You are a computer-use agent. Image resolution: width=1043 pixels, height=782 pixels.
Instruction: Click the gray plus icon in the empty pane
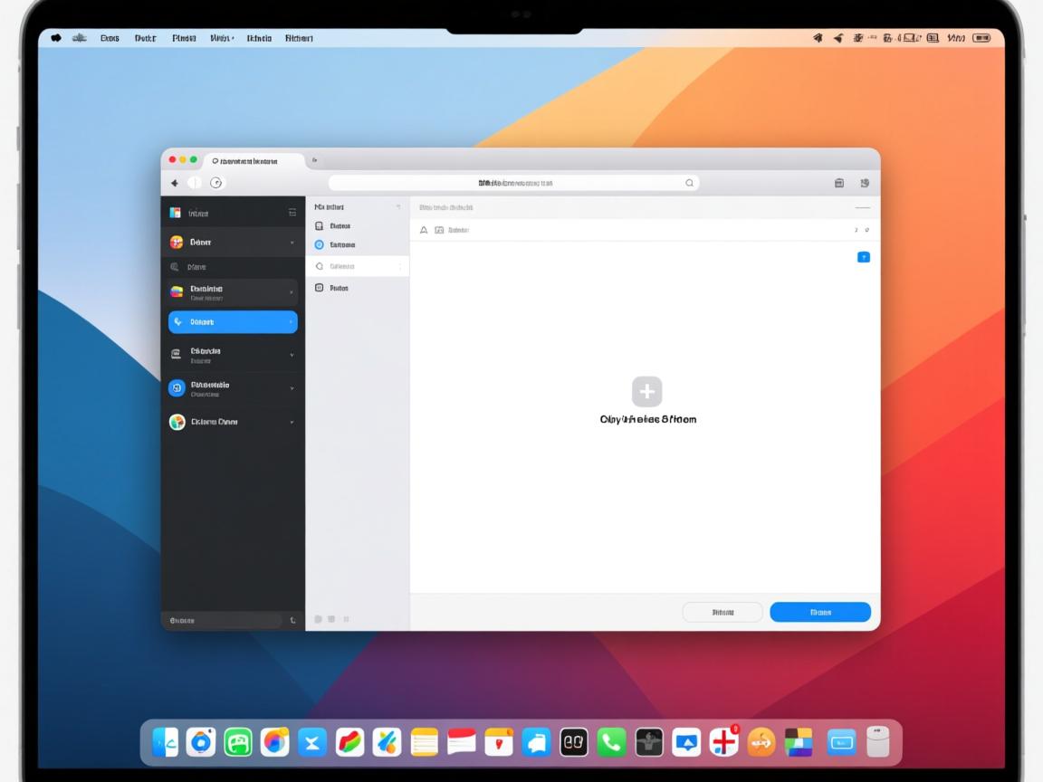coord(646,392)
